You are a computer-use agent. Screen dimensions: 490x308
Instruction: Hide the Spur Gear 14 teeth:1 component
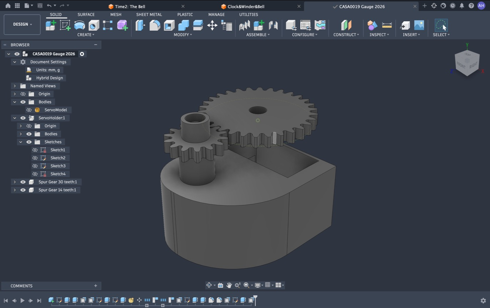(x=23, y=190)
